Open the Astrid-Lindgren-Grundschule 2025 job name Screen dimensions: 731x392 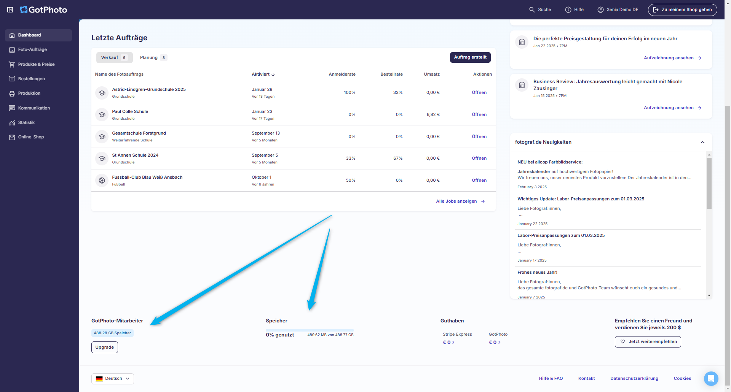(149, 89)
